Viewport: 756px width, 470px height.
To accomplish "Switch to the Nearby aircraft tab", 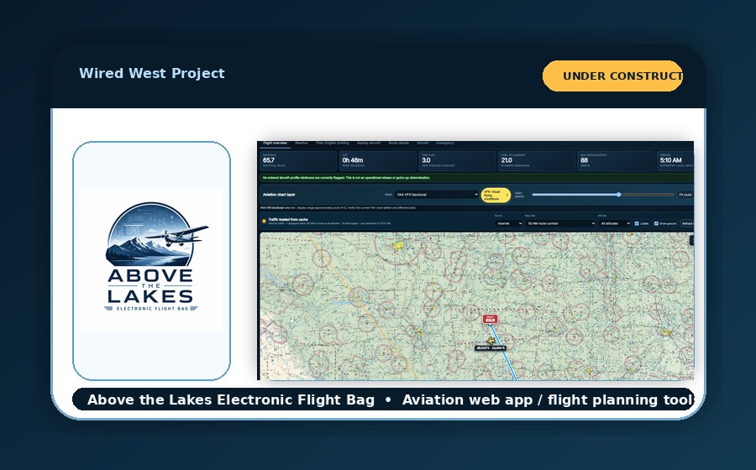I will (369, 143).
